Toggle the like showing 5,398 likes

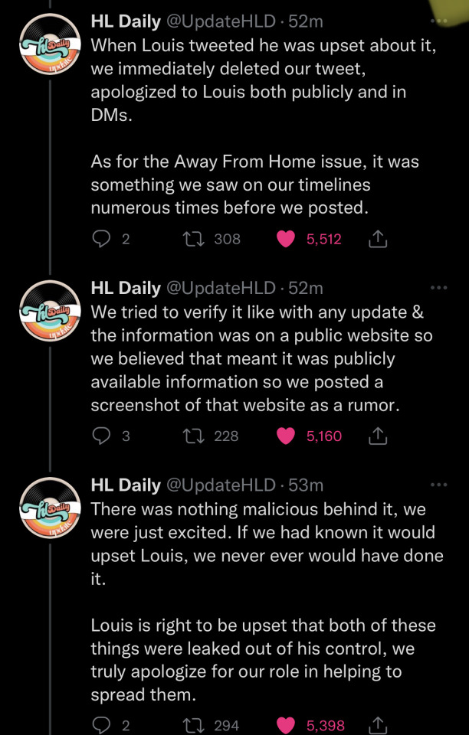coord(285,726)
